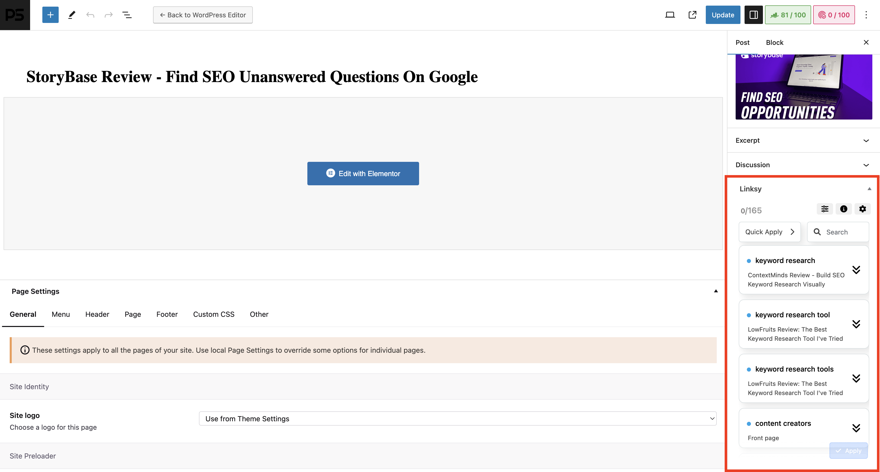
Task: Click the 0/165 links counter
Action: coord(751,211)
